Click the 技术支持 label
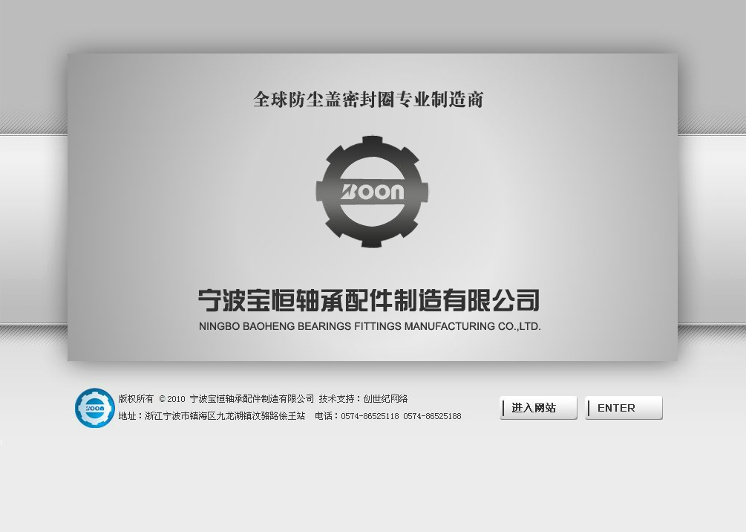746x532 pixels. tap(337, 399)
